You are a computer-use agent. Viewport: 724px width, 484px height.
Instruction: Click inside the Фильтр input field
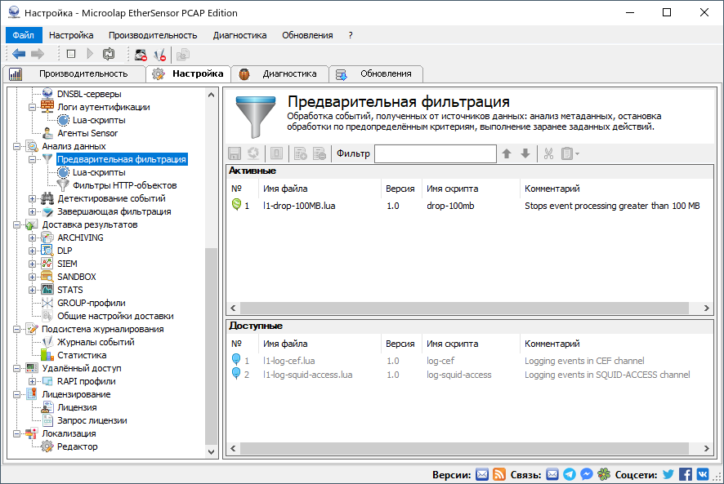pos(436,153)
